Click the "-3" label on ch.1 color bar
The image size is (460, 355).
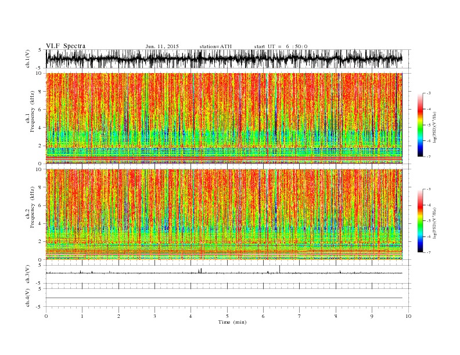point(428,93)
